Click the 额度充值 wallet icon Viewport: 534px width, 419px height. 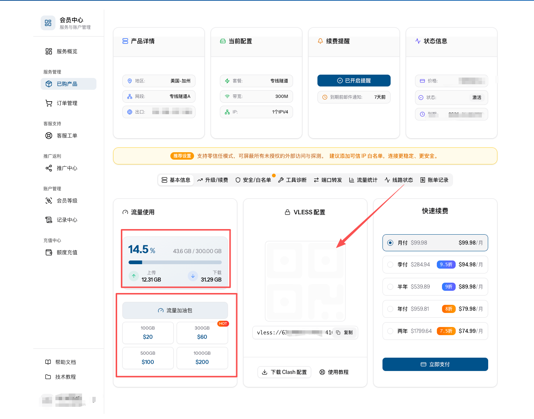(49, 252)
